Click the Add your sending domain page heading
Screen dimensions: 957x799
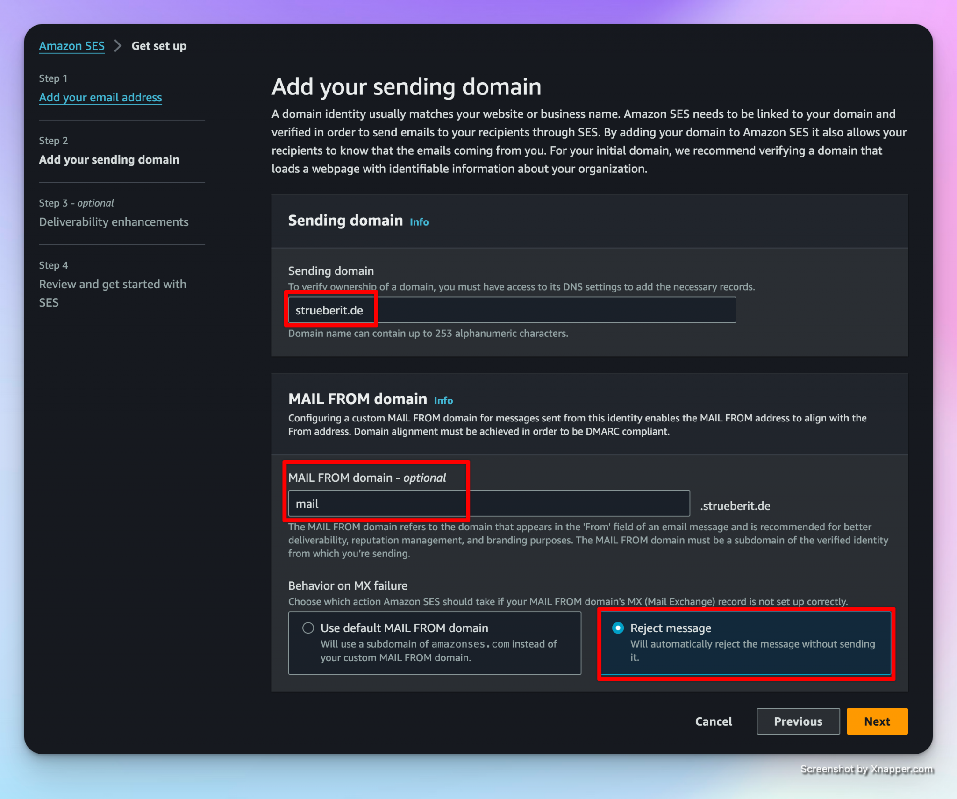[x=406, y=87]
